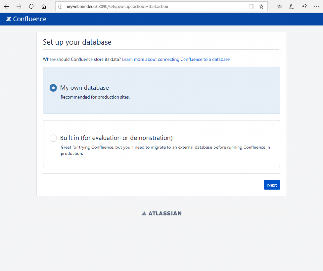Viewport: 323px width, 271px height.
Task: View site information icon in address bar
Action: click(x=60, y=6)
